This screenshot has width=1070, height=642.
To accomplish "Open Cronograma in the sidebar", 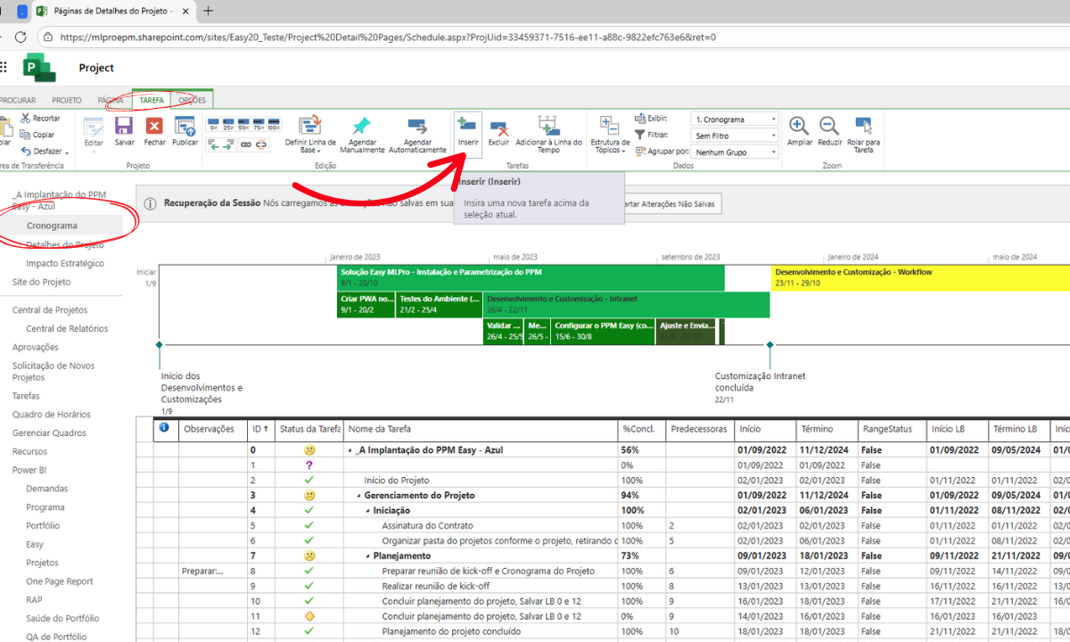I will (x=52, y=226).
